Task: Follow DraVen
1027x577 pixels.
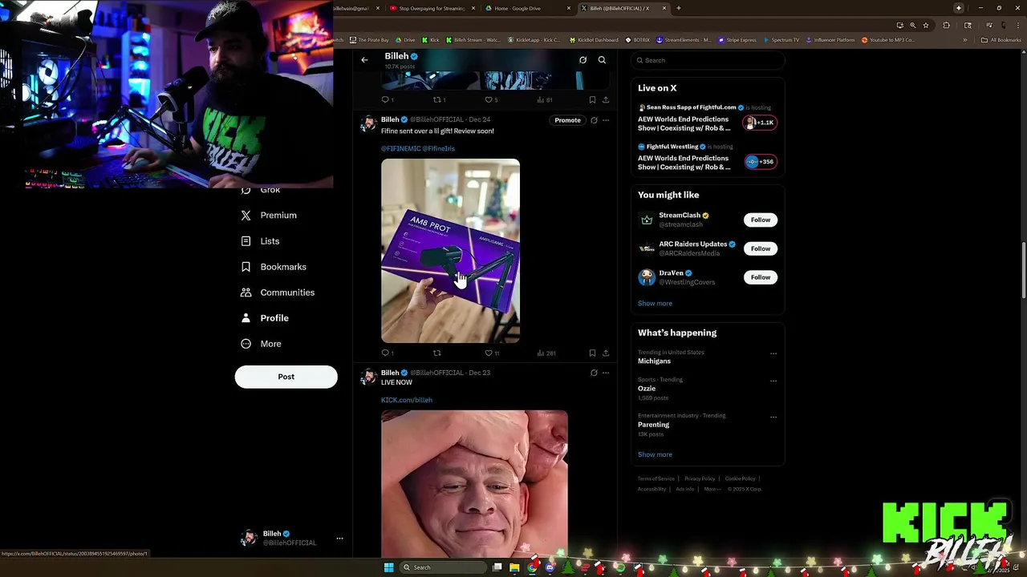Action: tap(761, 277)
